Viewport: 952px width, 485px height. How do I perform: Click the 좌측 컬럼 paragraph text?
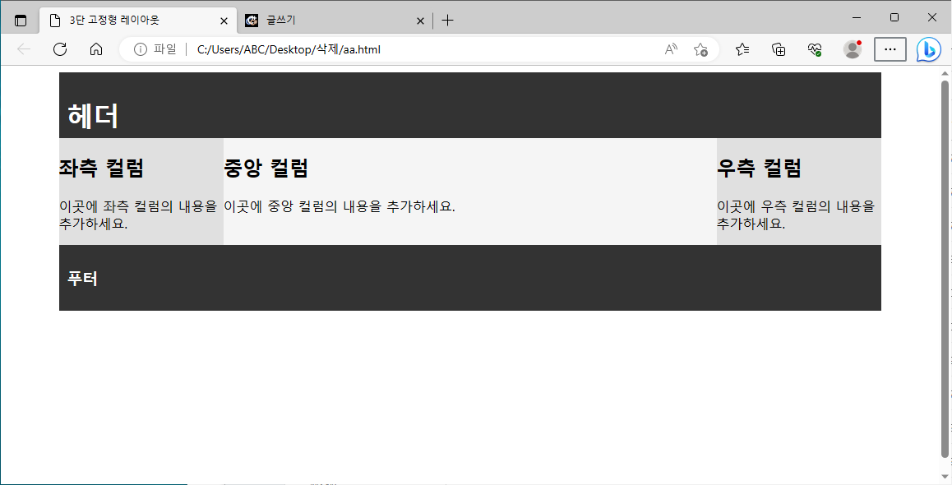[138, 215]
